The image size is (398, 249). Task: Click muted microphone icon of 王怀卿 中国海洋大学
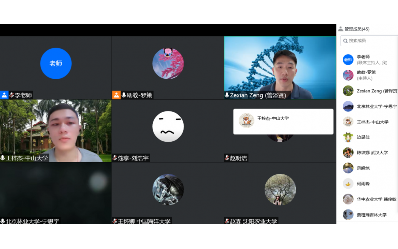point(115,221)
